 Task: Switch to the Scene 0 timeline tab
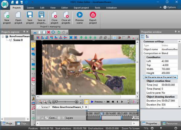(45, 107)
